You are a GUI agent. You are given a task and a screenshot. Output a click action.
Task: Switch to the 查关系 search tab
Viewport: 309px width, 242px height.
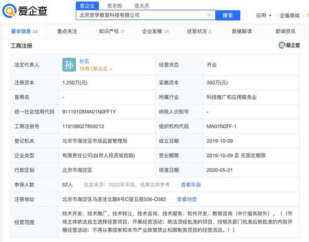(142, 6)
